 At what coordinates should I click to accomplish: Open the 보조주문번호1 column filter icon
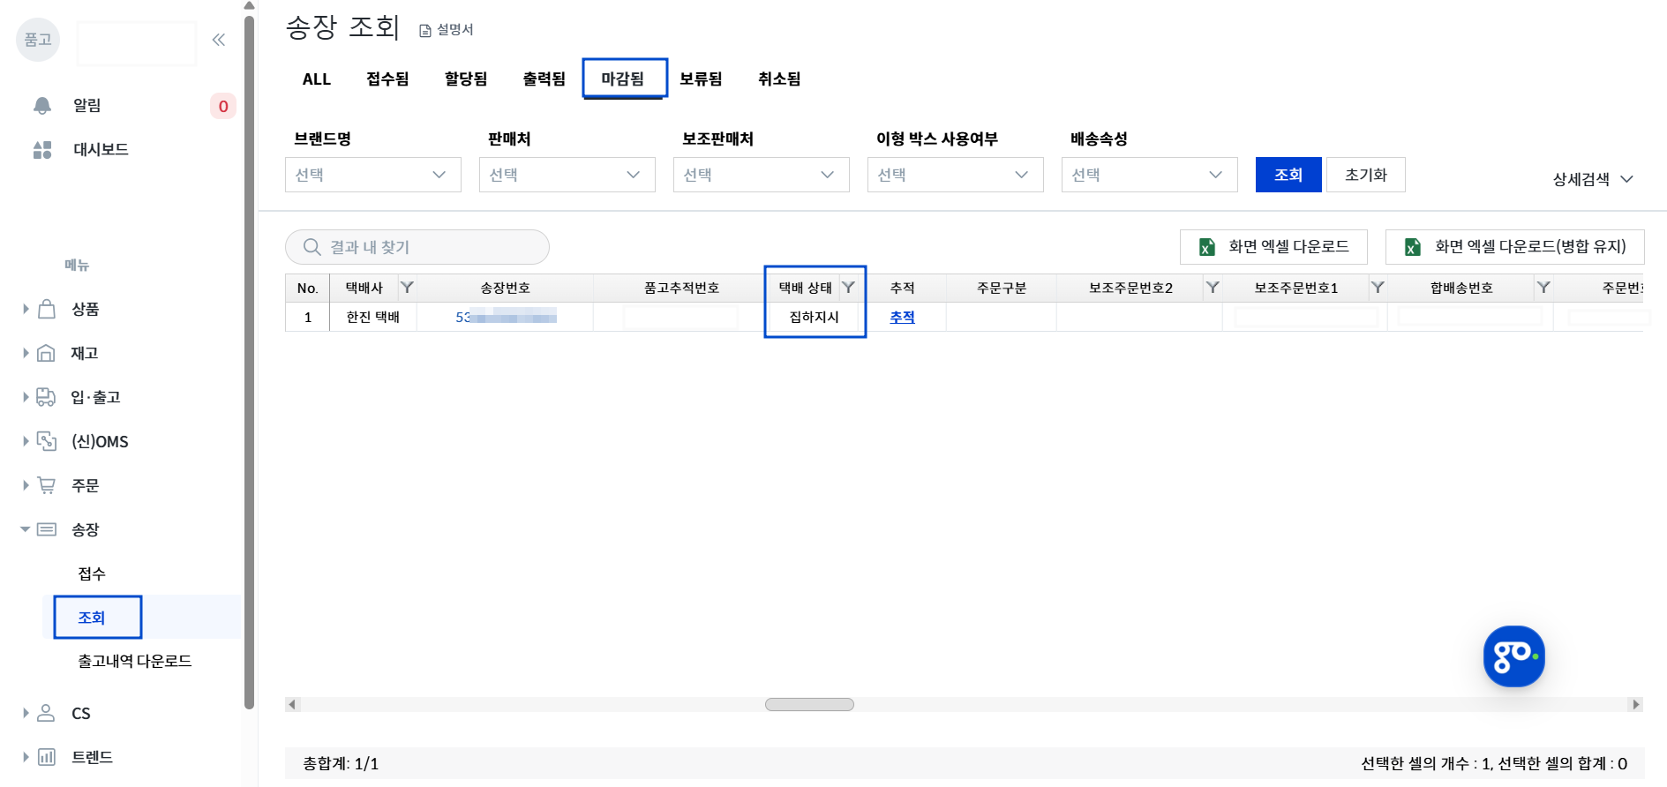1378,288
